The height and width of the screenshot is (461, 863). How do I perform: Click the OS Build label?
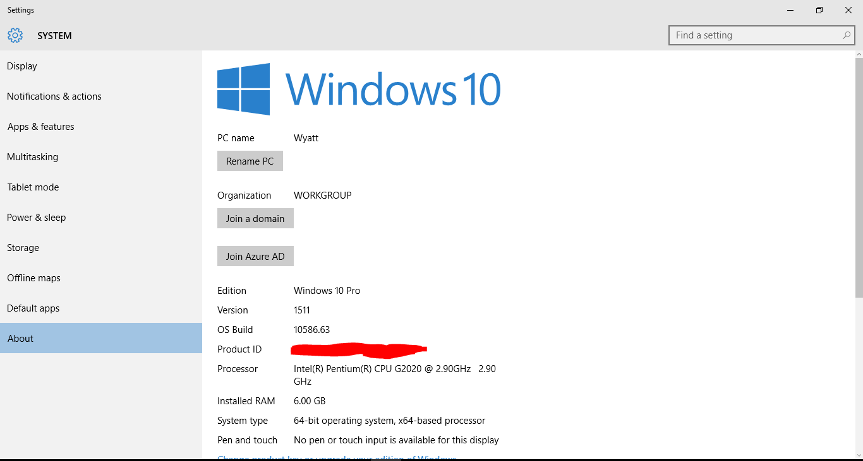pyautogui.click(x=235, y=330)
